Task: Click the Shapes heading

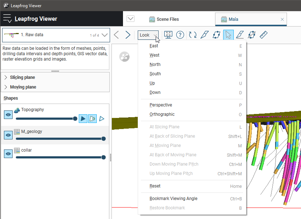Action: 11,98
